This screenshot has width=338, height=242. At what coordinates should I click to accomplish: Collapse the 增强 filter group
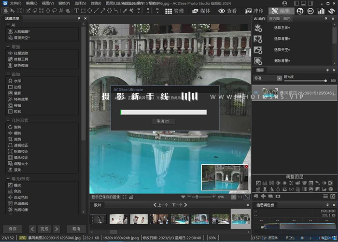point(8,46)
